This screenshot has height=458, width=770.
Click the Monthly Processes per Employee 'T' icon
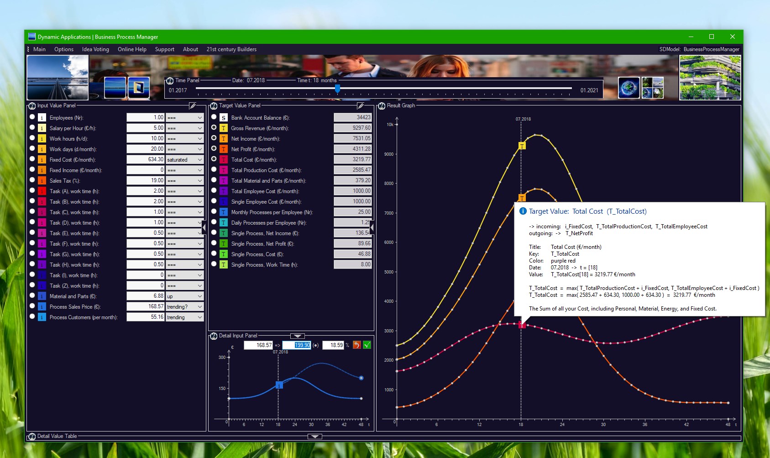coord(224,212)
